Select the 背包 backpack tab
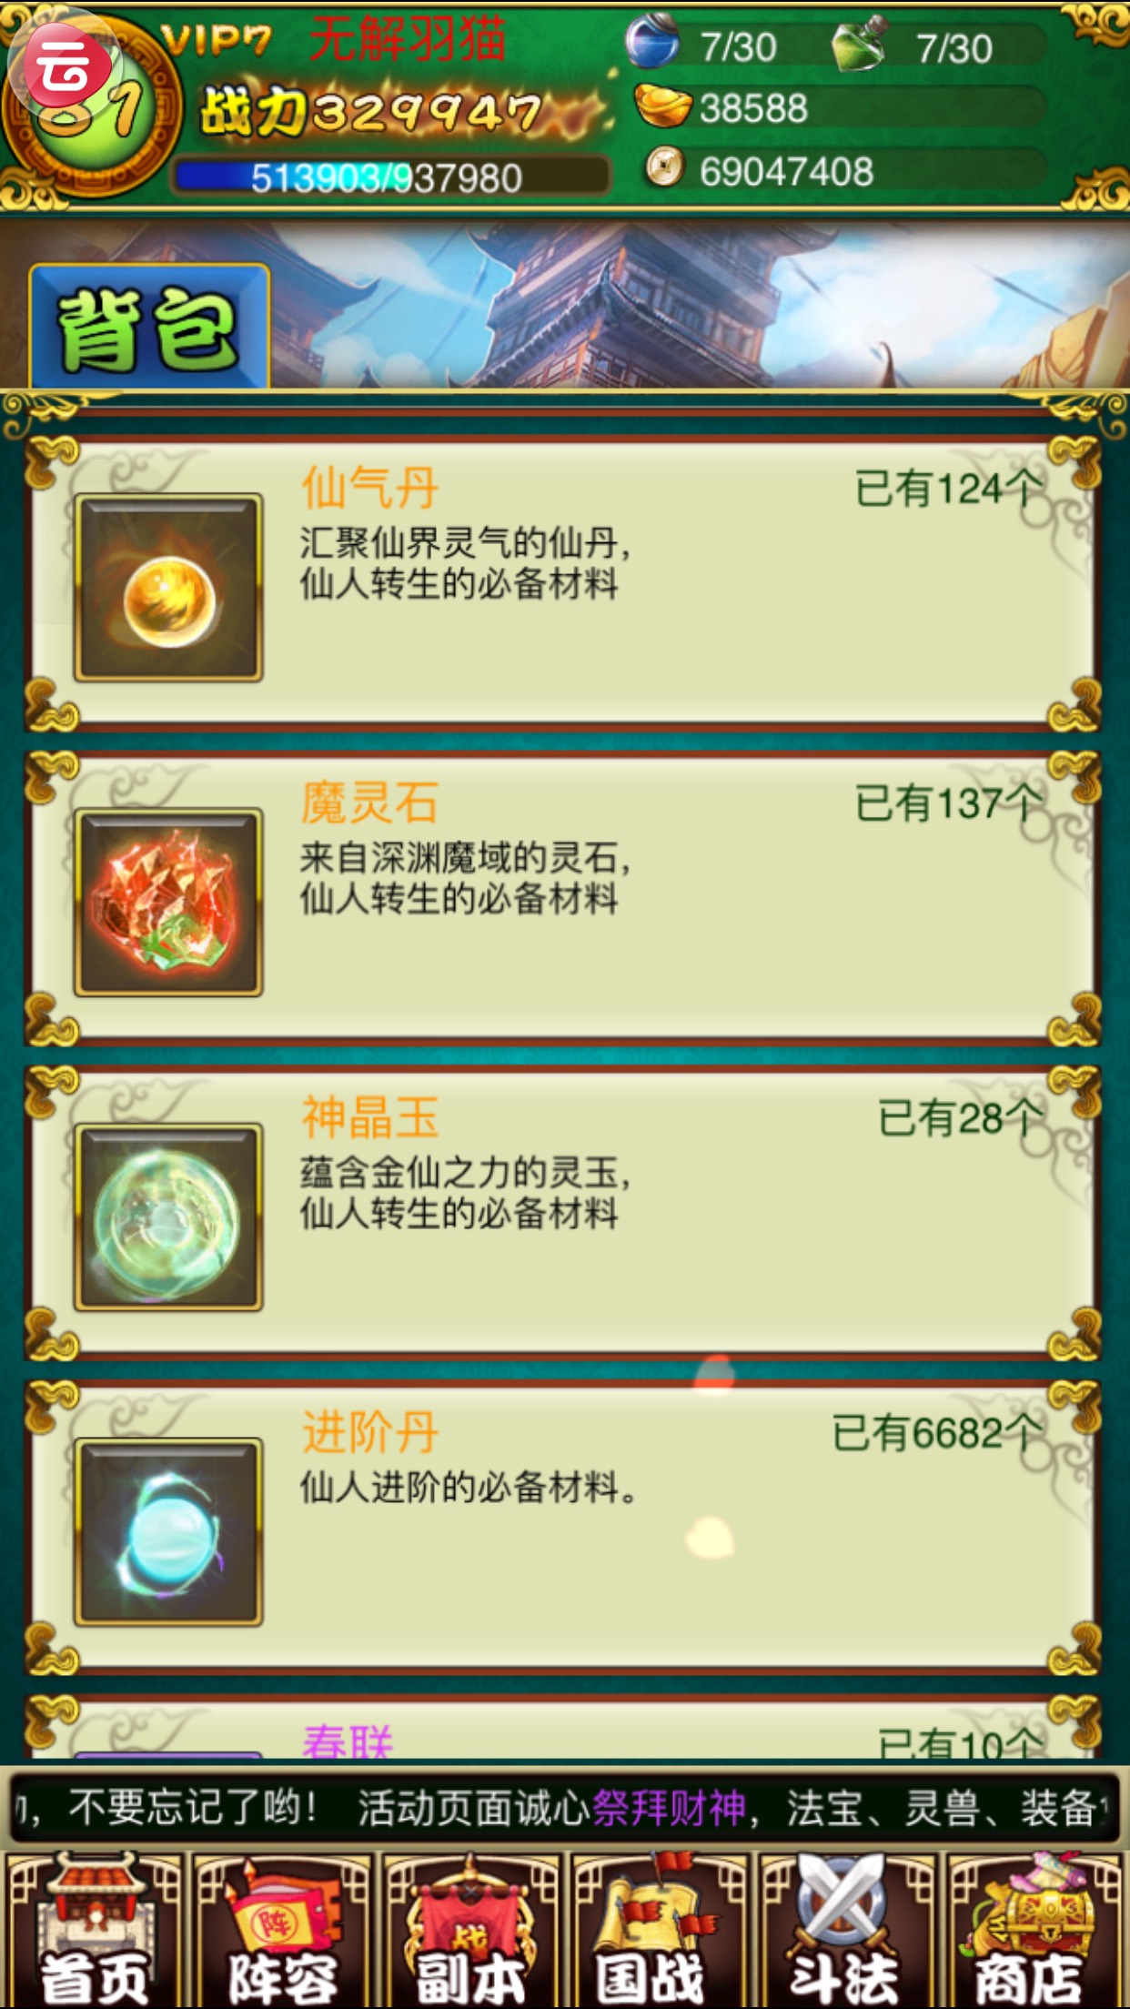Viewport: 1130px width, 2009px height. (150, 328)
